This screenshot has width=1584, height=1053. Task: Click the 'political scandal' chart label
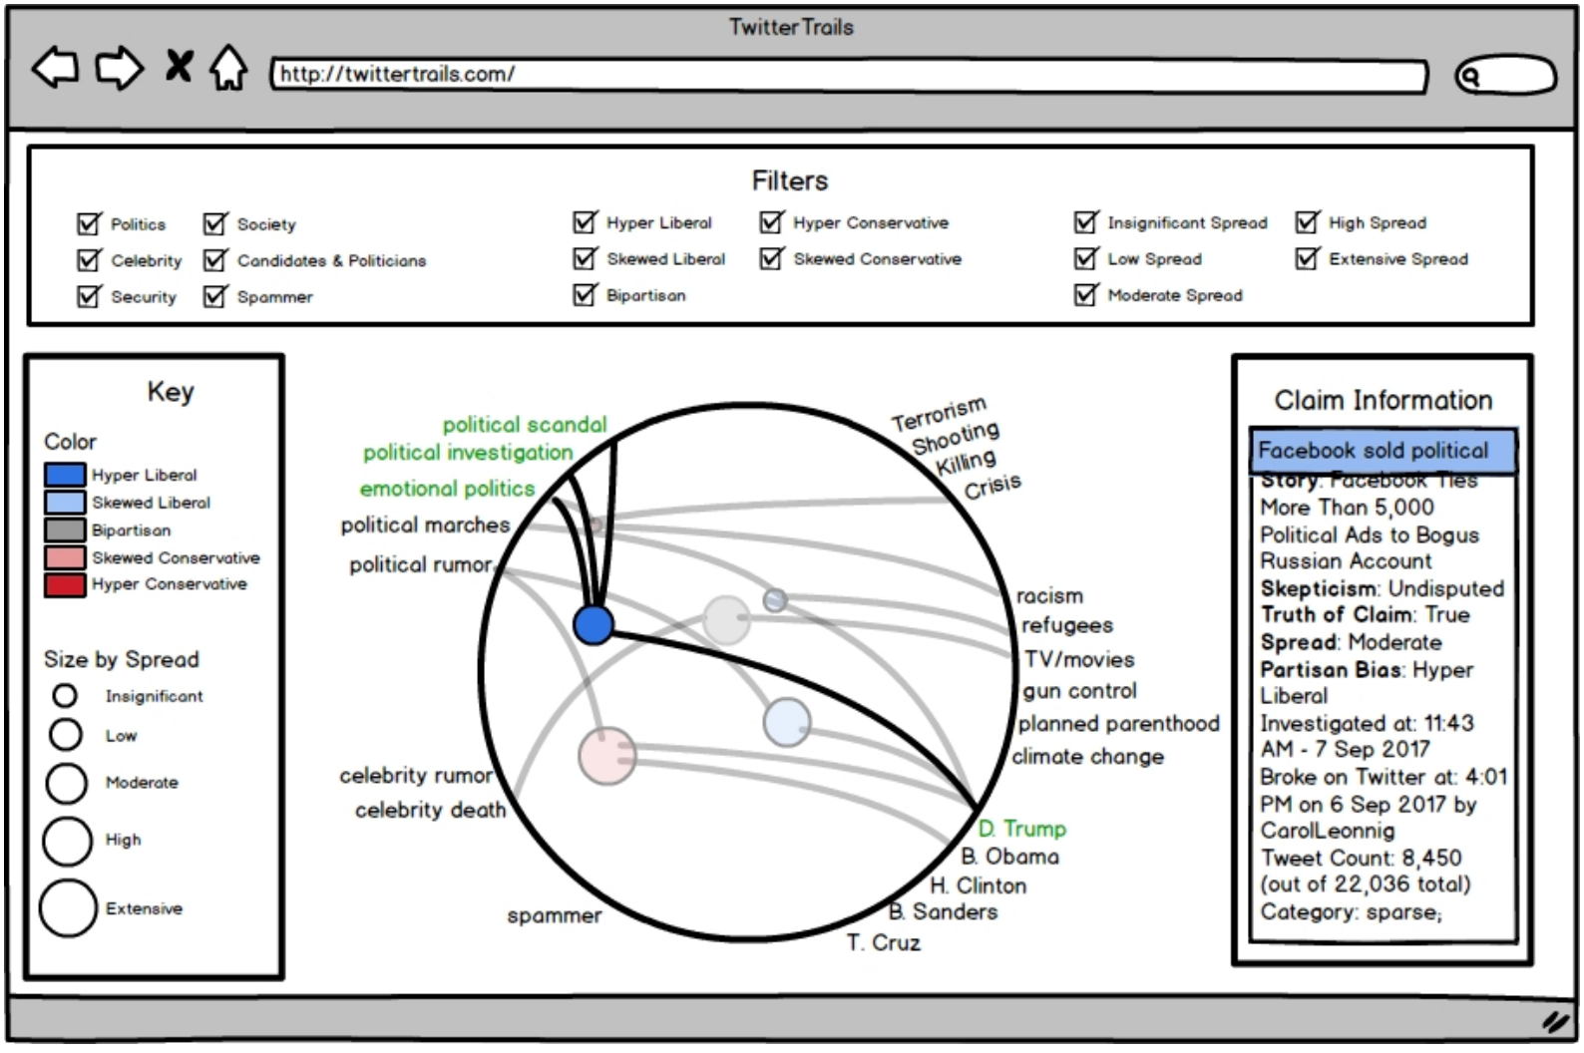(525, 425)
